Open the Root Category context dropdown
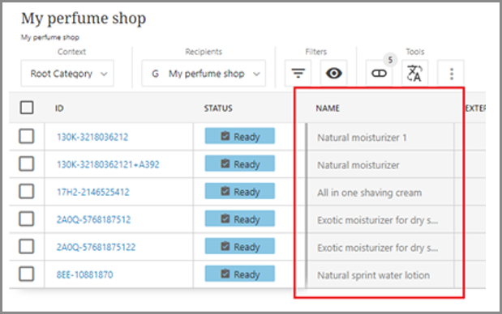Image resolution: width=502 pixels, height=314 pixels. (67, 74)
